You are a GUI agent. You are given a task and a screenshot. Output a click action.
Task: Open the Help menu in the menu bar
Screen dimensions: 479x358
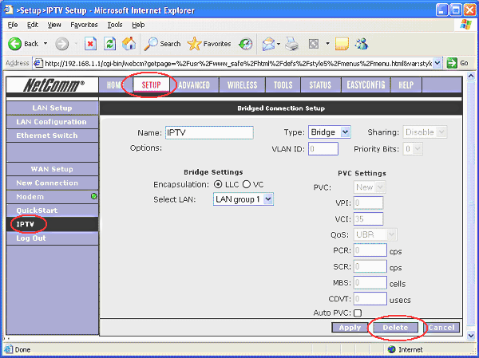138,25
